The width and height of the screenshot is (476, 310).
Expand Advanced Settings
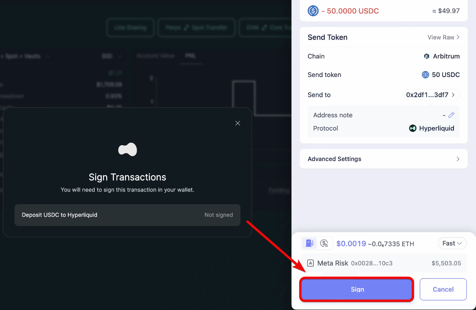(x=384, y=159)
